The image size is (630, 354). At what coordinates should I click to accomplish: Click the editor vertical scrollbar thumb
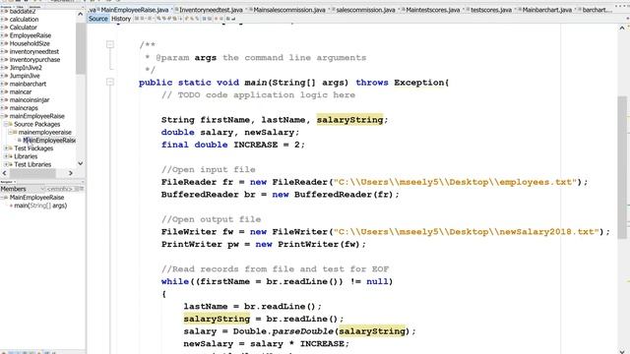click(x=622, y=167)
